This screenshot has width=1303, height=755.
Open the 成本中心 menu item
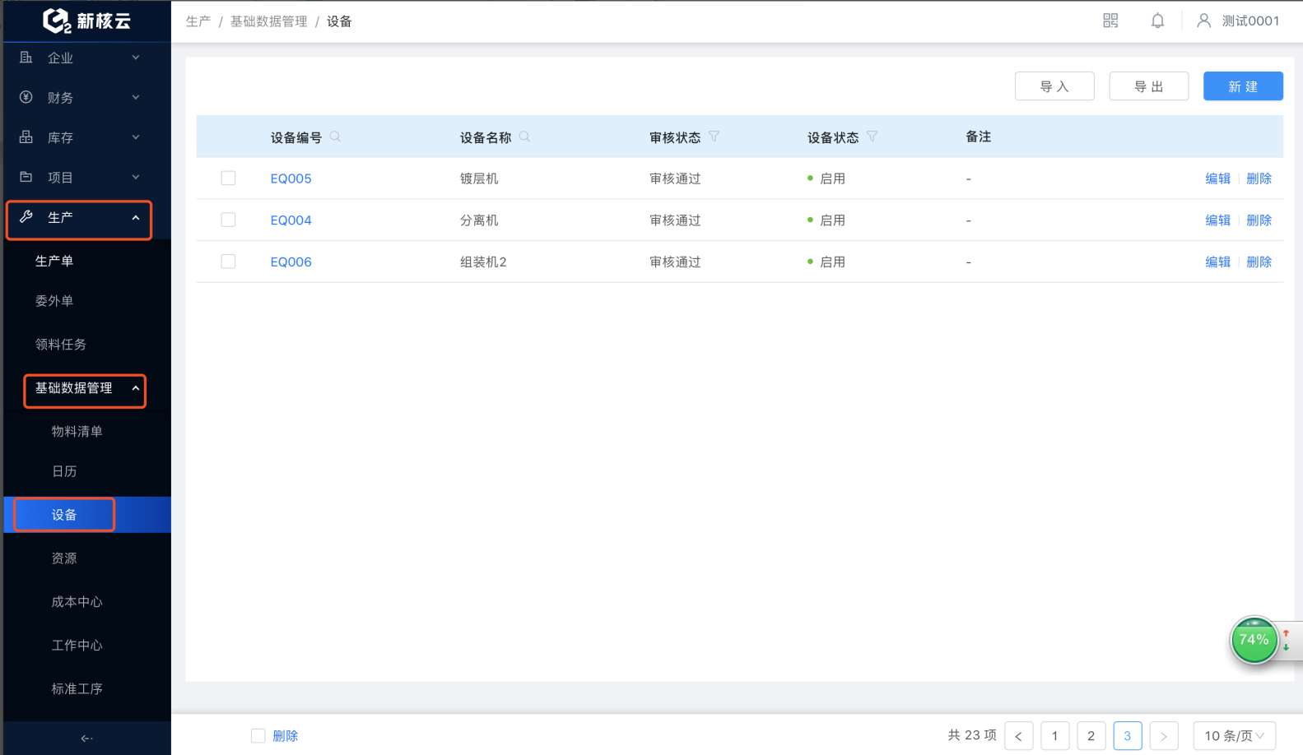[77, 602]
